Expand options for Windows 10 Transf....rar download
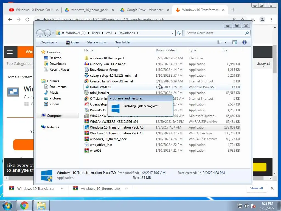 (62, 188)
